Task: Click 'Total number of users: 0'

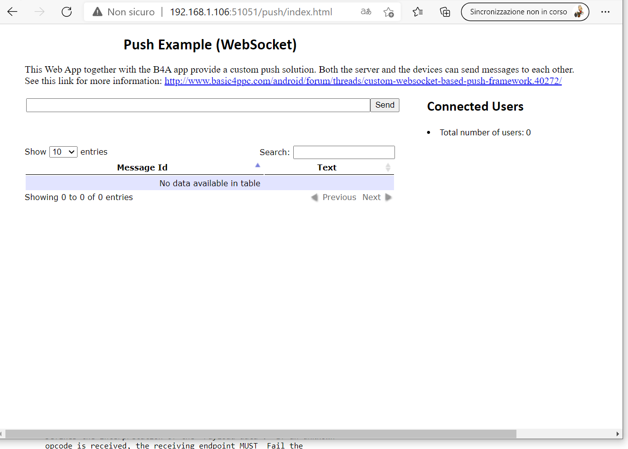Action: coord(485,132)
